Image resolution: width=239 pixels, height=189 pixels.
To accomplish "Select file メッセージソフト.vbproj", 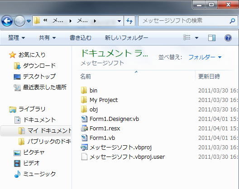I will (120, 148).
